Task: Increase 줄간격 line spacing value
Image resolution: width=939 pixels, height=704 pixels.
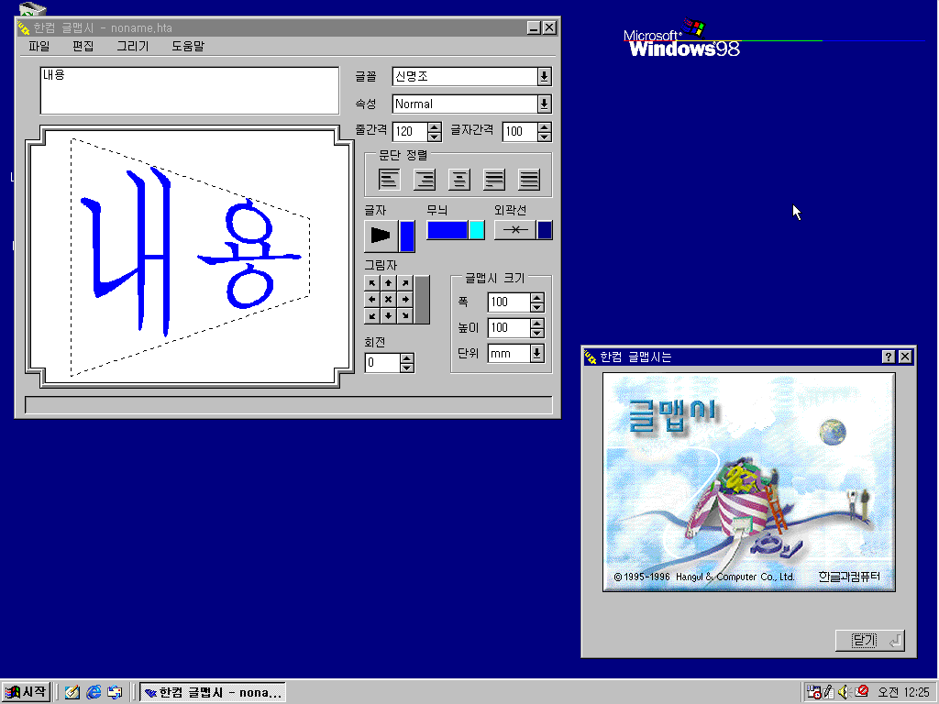Action: 435,126
